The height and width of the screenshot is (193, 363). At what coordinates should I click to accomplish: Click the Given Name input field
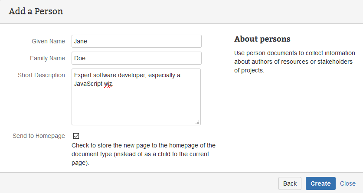click(x=136, y=41)
